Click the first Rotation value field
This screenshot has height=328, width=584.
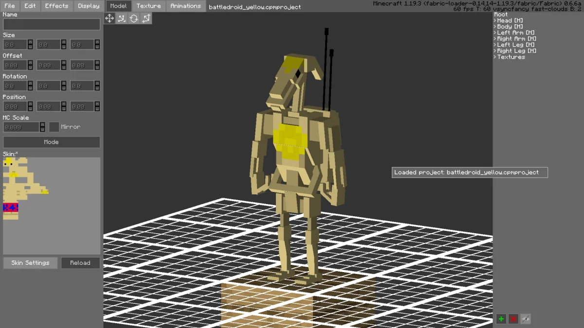15,86
